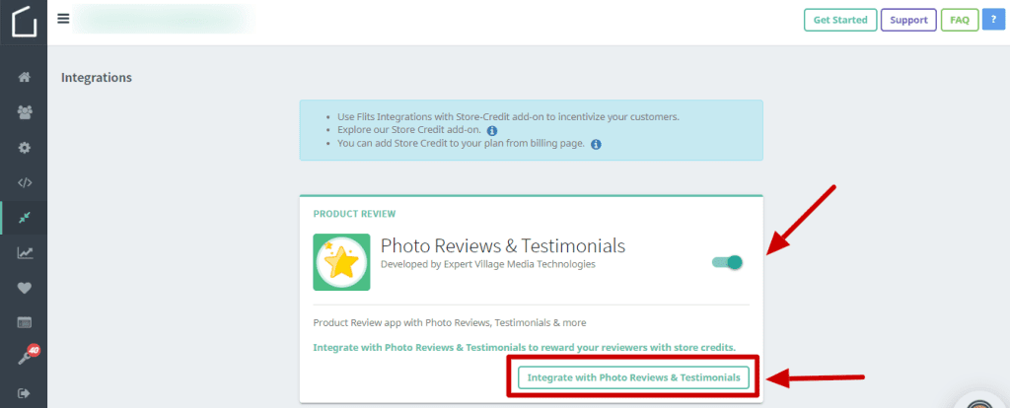This screenshot has height=408, width=1010.
Task: Click the logout arrow sidebar icon
Action: [24, 393]
